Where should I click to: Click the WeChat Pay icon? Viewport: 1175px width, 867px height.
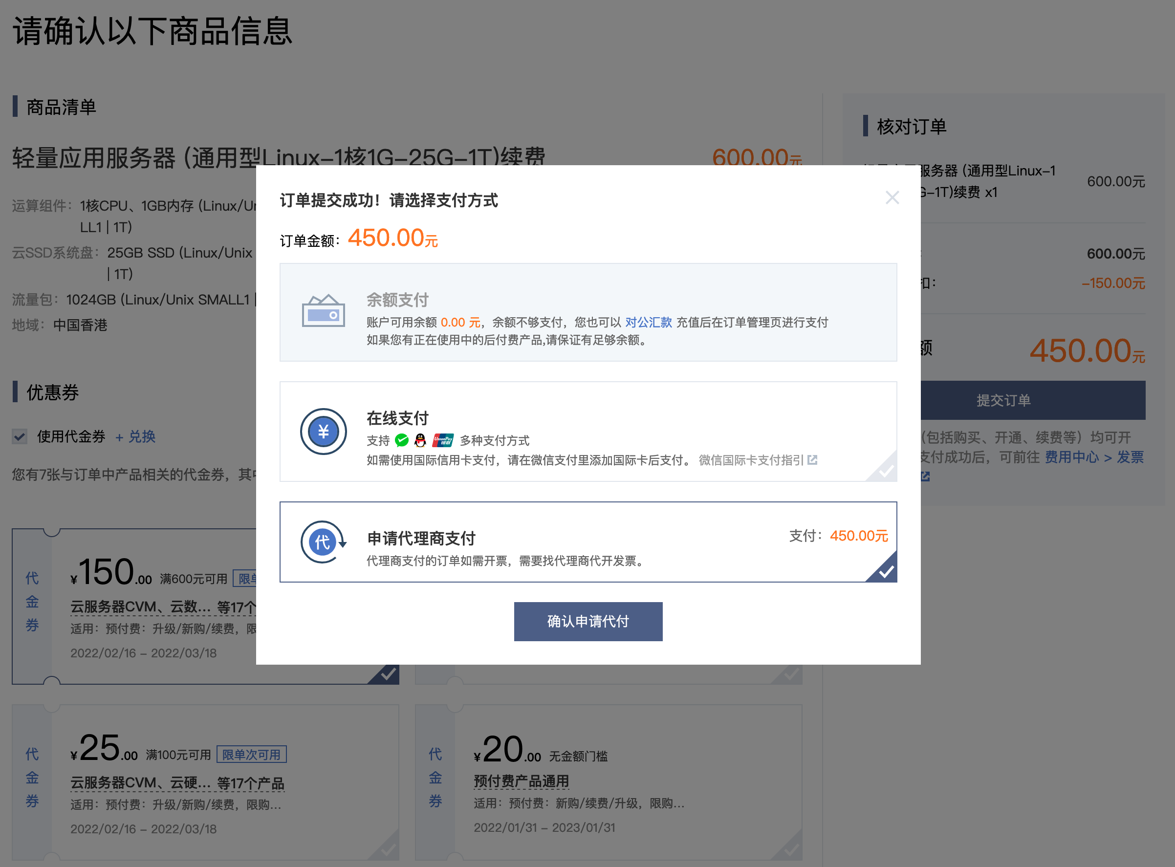(x=402, y=440)
